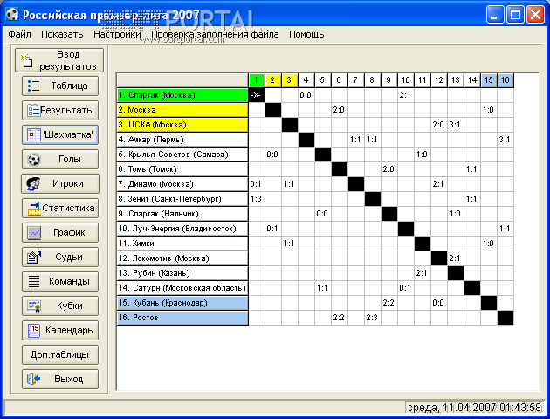Select row 8. Зенит (Санкт-Петербург)
This screenshot has height=419, width=550.
point(182,199)
